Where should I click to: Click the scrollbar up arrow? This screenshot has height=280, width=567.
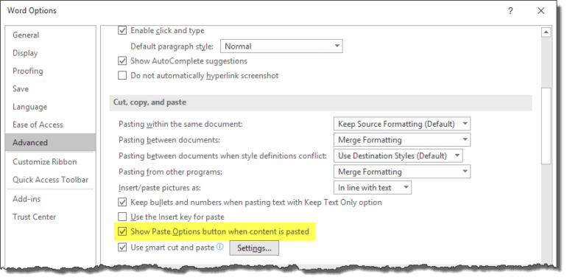546,32
